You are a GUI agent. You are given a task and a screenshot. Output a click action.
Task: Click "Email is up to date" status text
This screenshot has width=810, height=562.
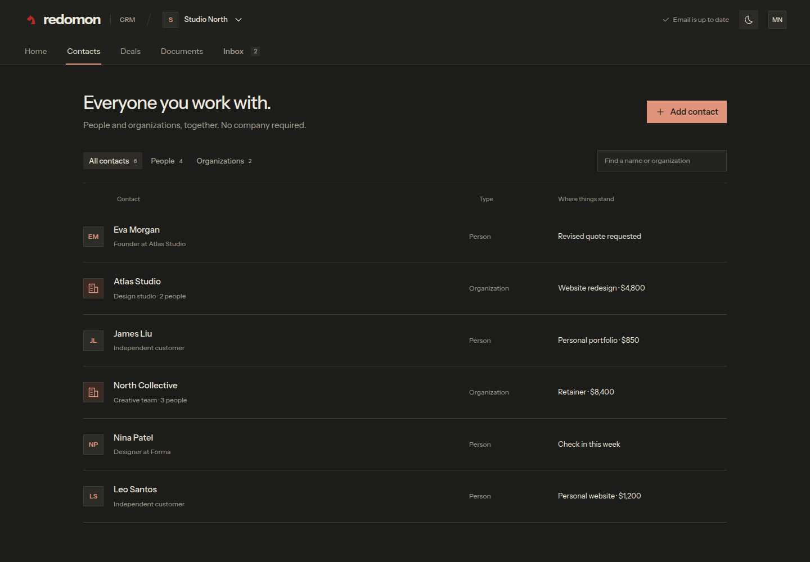click(x=701, y=20)
